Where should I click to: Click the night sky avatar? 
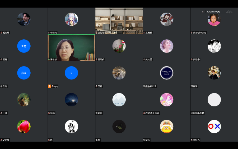pos(71,100)
